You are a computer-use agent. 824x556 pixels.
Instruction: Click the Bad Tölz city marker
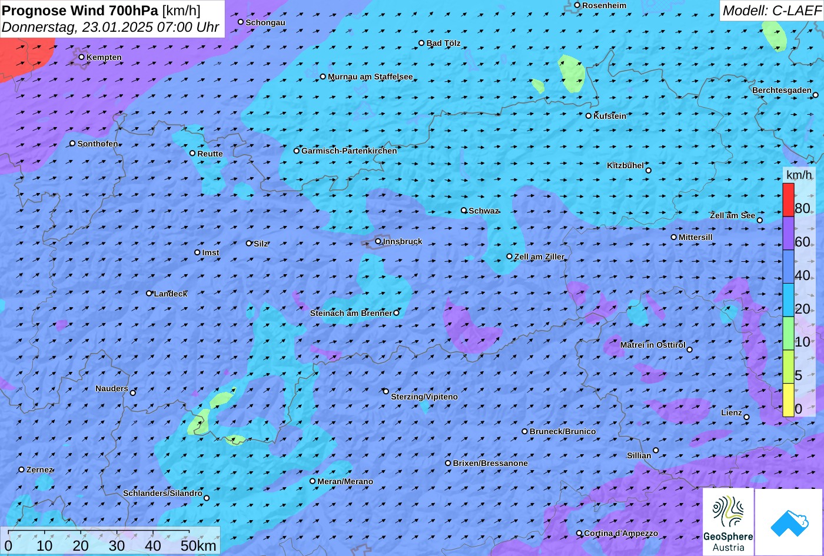click(x=421, y=43)
